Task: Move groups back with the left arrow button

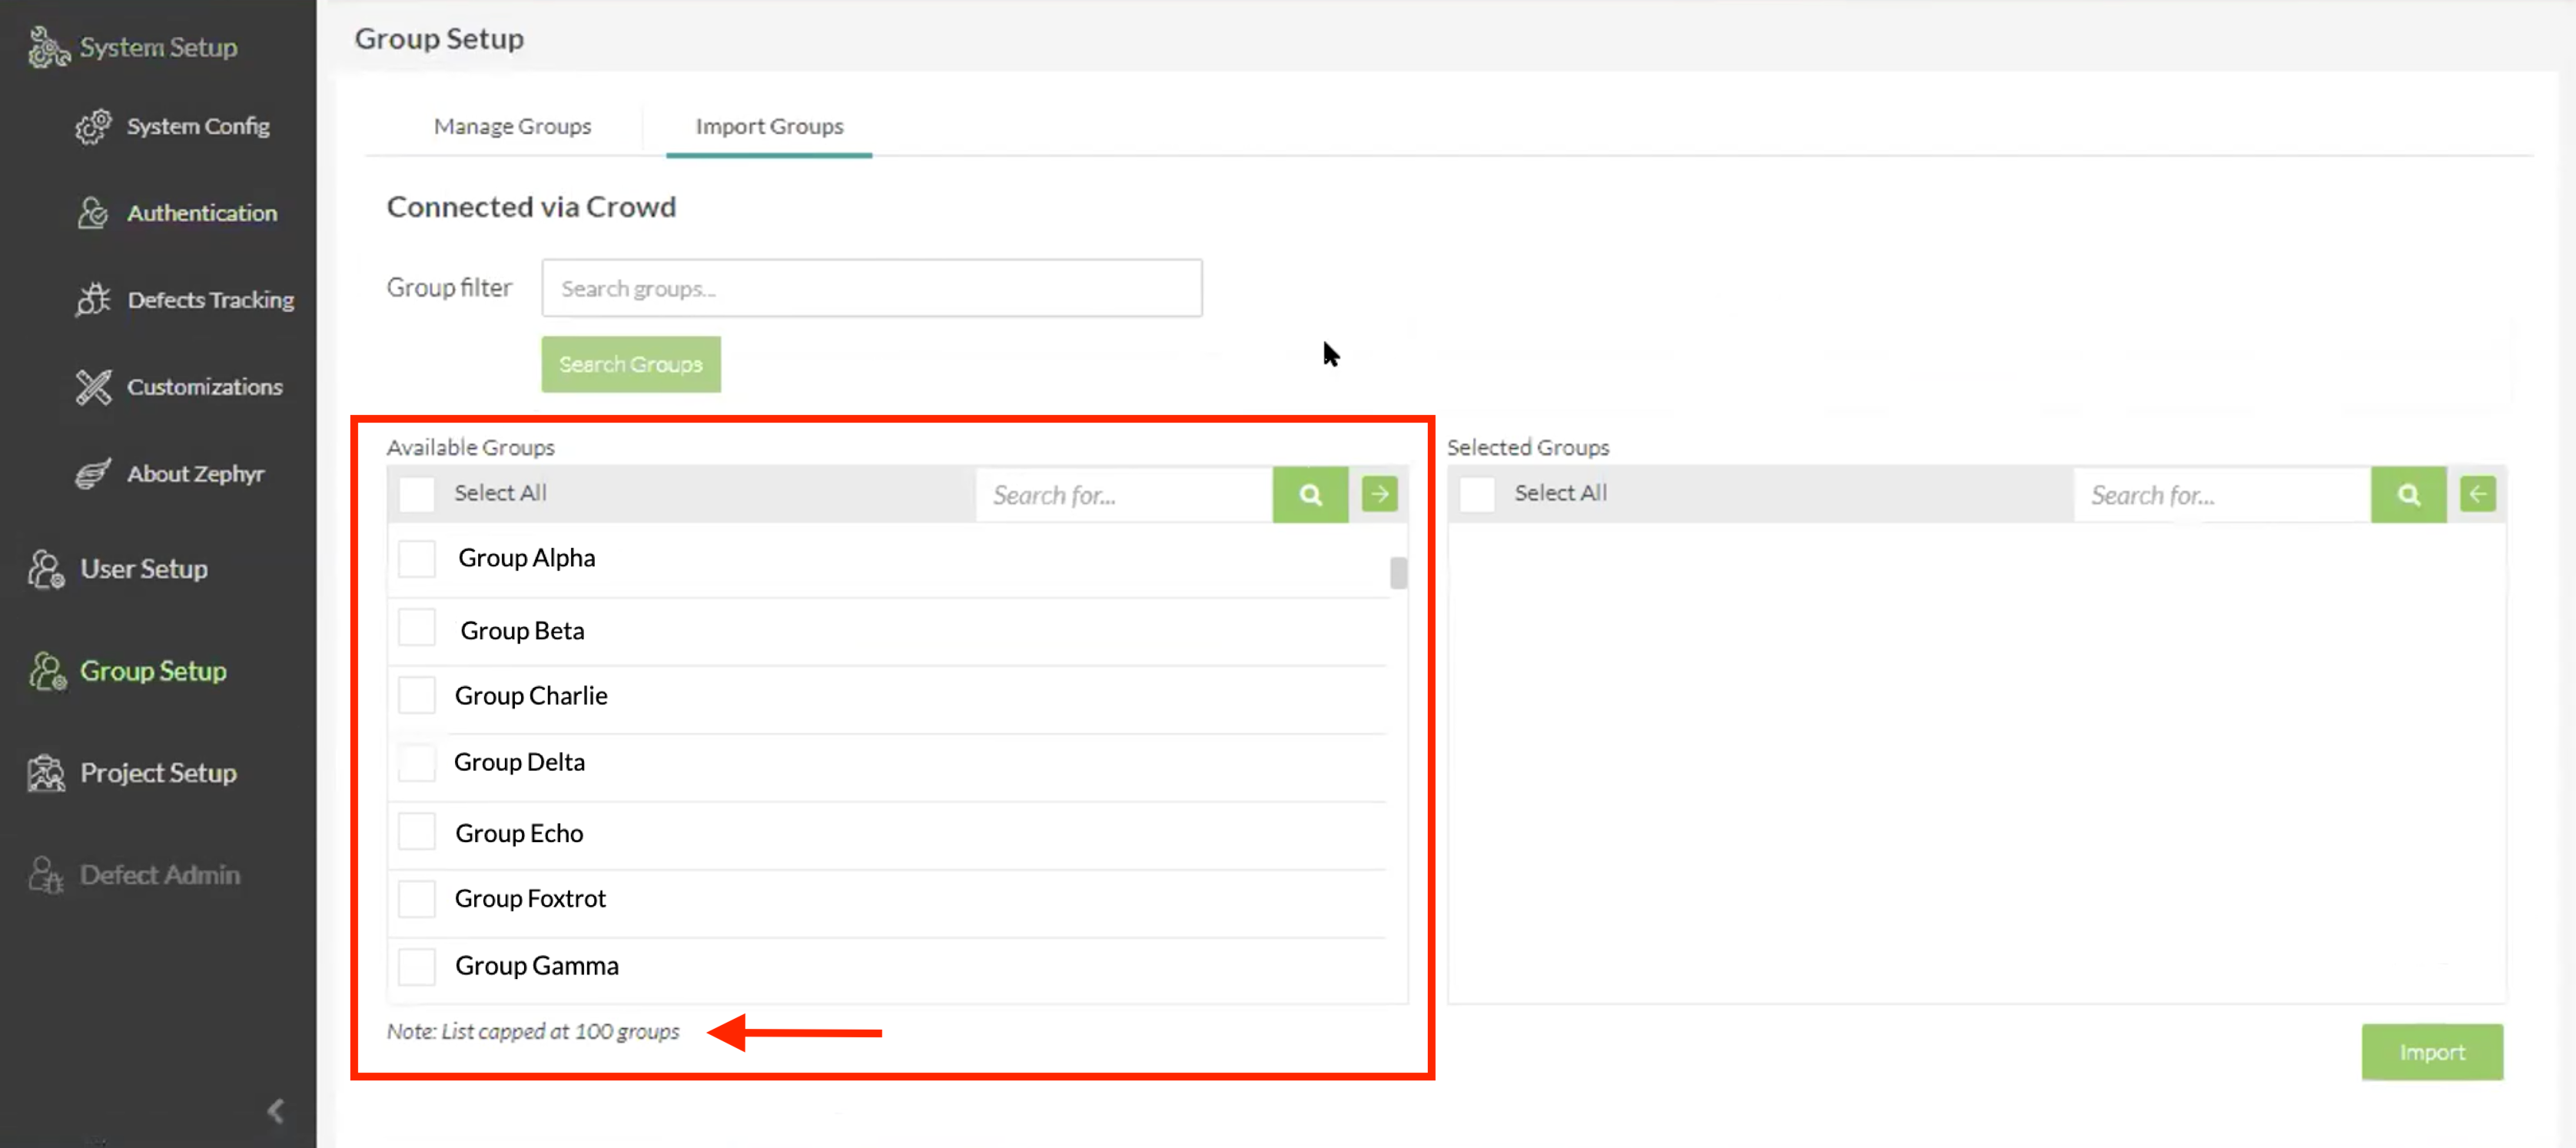Action: [2477, 493]
